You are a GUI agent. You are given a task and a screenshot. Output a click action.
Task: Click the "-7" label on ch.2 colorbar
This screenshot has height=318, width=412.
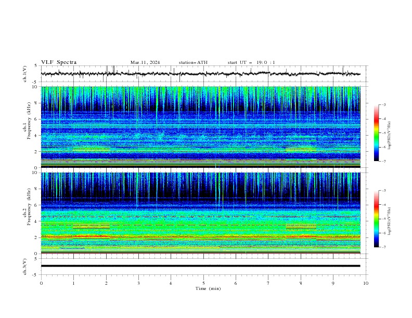pos(383,247)
